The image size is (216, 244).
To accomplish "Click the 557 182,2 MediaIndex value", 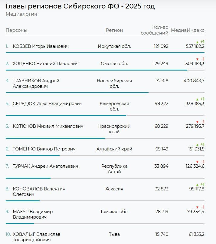I will [x=195, y=46].
